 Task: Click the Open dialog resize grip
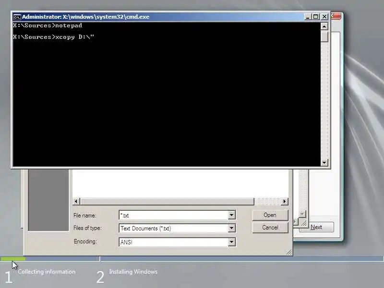tap(289, 252)
